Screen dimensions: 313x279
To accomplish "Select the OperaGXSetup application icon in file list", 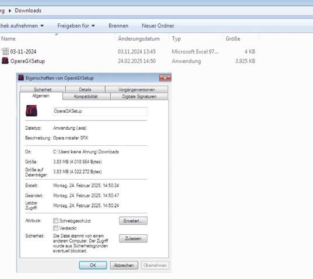I will (5, 60).
